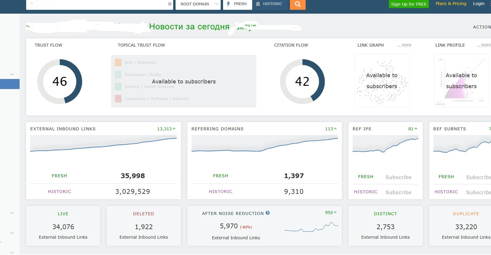The height and width of the screenshot is (255, 491).
Task: Open the Plans & Pricing link
Action: 451,4
